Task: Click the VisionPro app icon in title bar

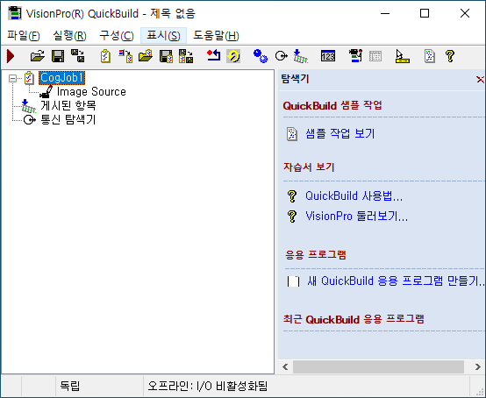Action: point(15,13)
